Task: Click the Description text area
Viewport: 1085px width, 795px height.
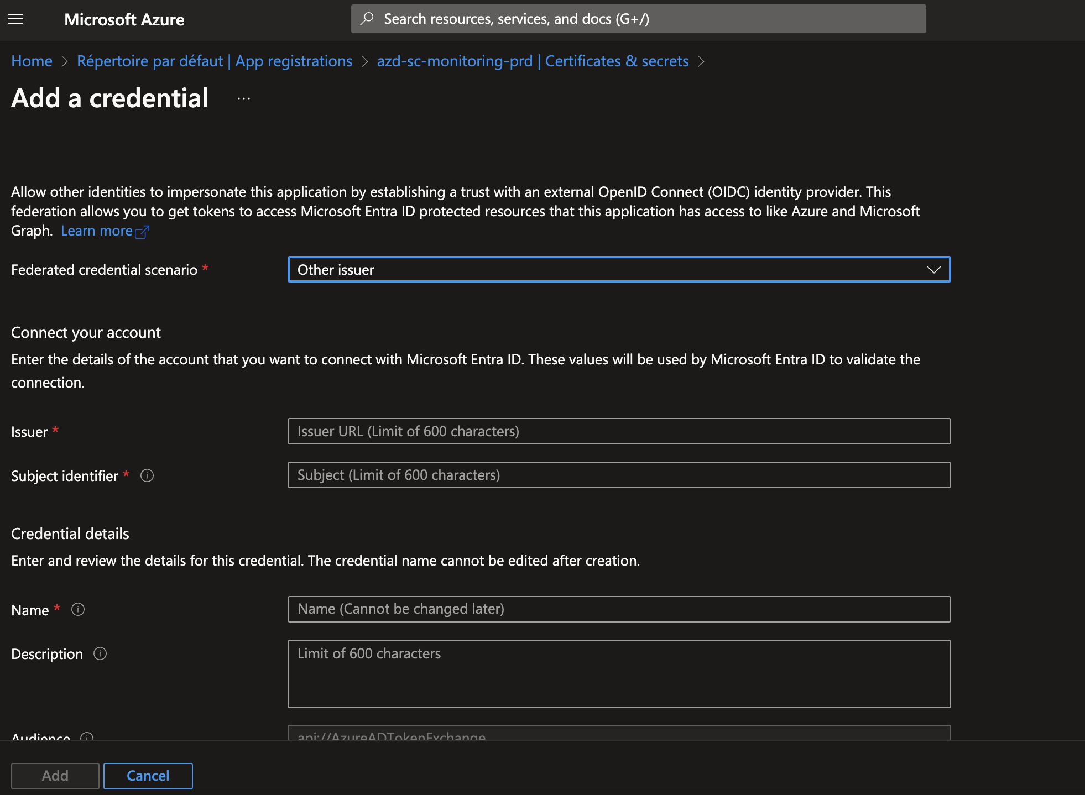Action: (x=619, y=673)
